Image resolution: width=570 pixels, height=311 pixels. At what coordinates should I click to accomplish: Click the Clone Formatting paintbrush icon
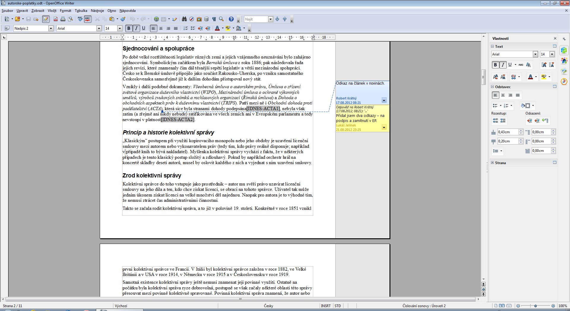tap(123, 19)
